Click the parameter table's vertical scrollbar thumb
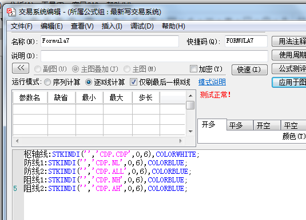Viewport: 306px width, 220px height. [190, 105]
